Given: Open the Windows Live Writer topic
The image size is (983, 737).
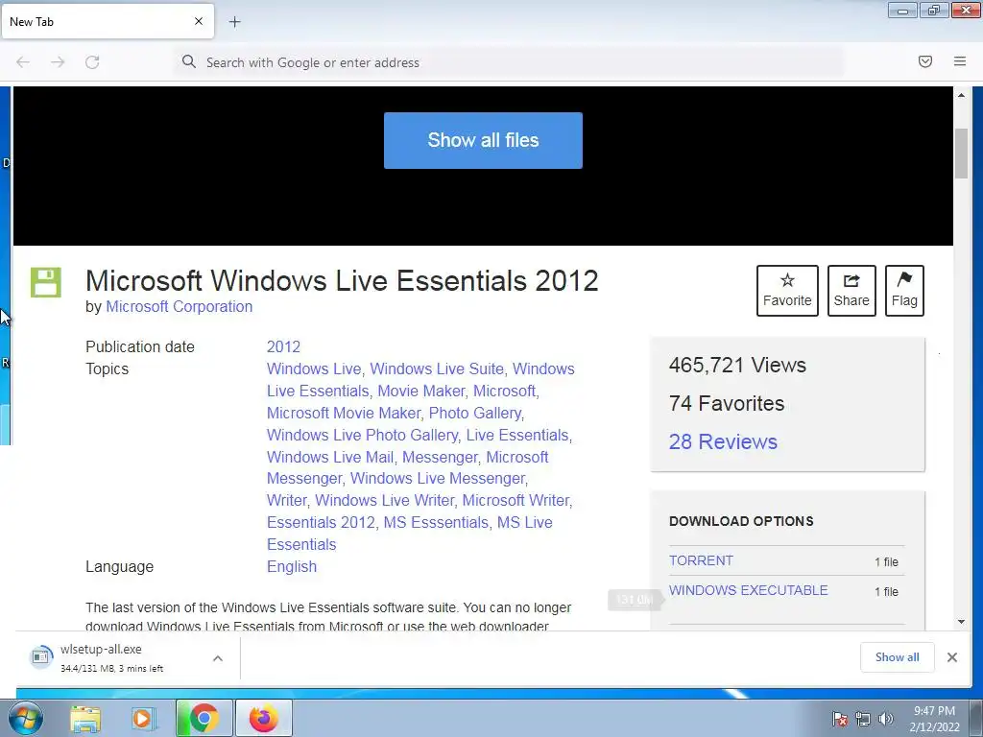Looking at the screenshot, I should coord(384,500).
